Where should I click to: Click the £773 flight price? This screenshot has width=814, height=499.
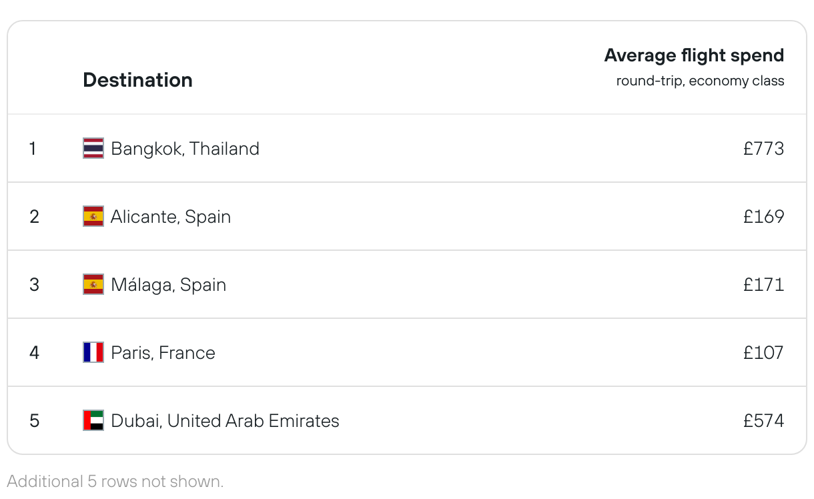[x=763, y=148]
